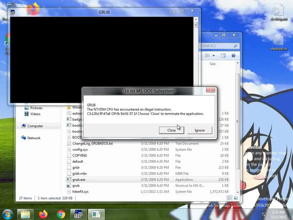Click the Explorer file list scroll up arrow
This screenshot has height=220, width=293.
click(238, 63)
